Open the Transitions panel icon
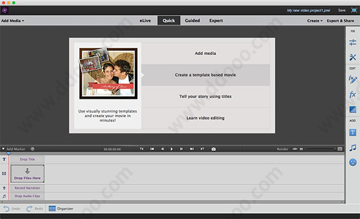Screen dimensions: 360x219 (x=353, y=109)
